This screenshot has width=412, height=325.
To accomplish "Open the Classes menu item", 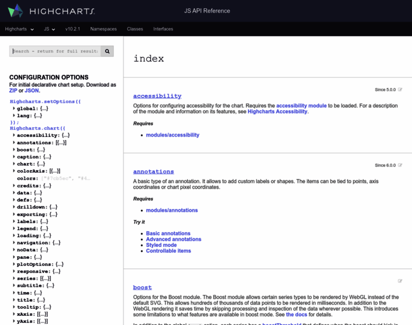I will point(135,29).
